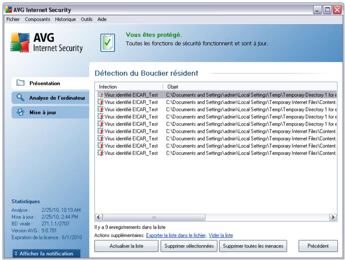Click the horizontal scrollbar thumb
The height and width of the screenshot is (260, 345).
pyautogui.click(x=154, y=217)
